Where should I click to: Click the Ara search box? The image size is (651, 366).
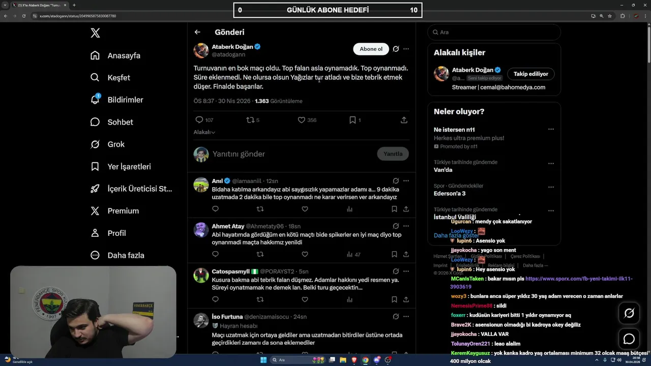[x=494, y=32]
